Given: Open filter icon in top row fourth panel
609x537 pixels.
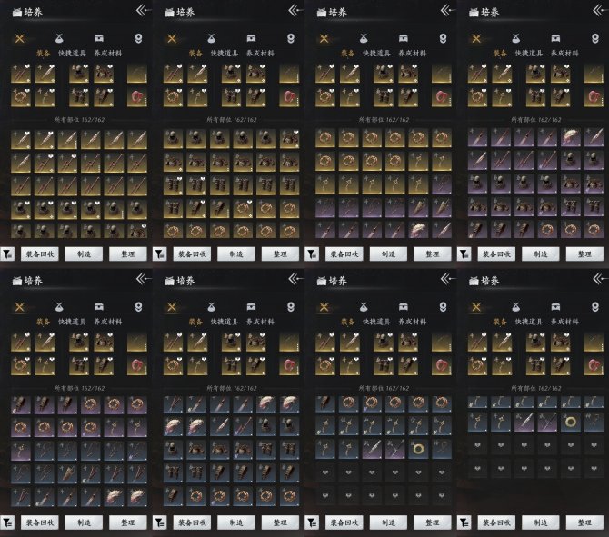Looking at the screenshot, I should (x=464, y=254).
